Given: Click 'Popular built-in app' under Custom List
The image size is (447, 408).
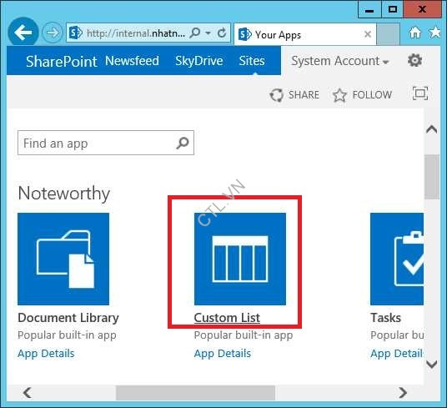Looking at the screenshot, I should tap(244, 335).
